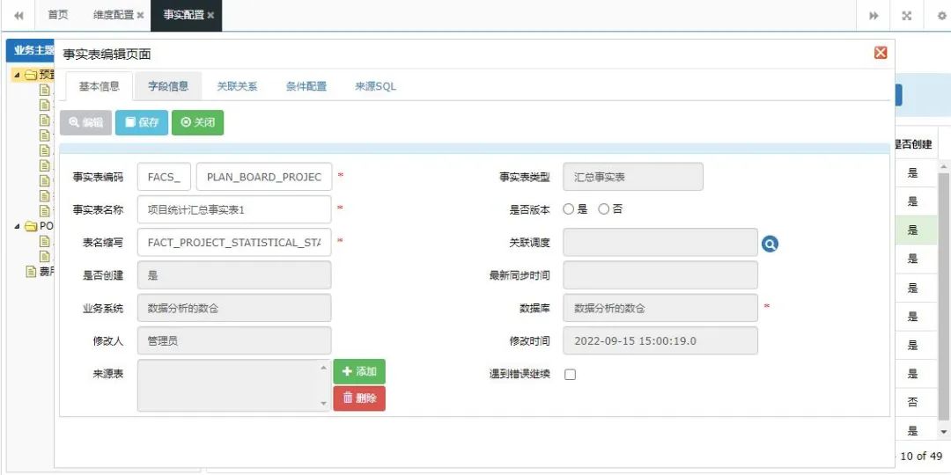The width and height of the screenshot is (951, 475).
Task: Go to the 条件配置 tab
Action: (x=306, y=86)
